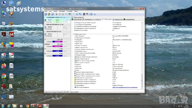Open the Google Chrome desktop shortcut
Image resolution: width=192 pixels, height=108 pixels.
click(x=4, y=77)
